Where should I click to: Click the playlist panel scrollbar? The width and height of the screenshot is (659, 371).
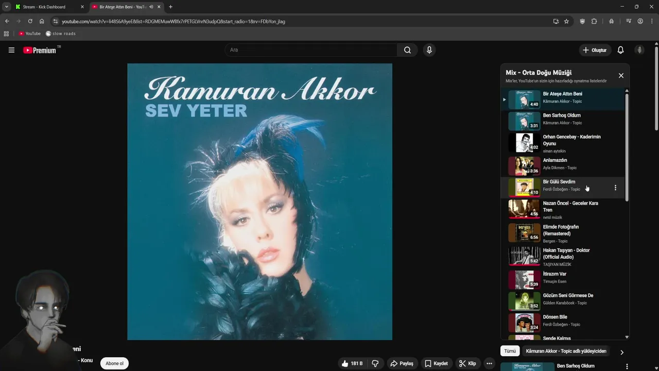627,147
